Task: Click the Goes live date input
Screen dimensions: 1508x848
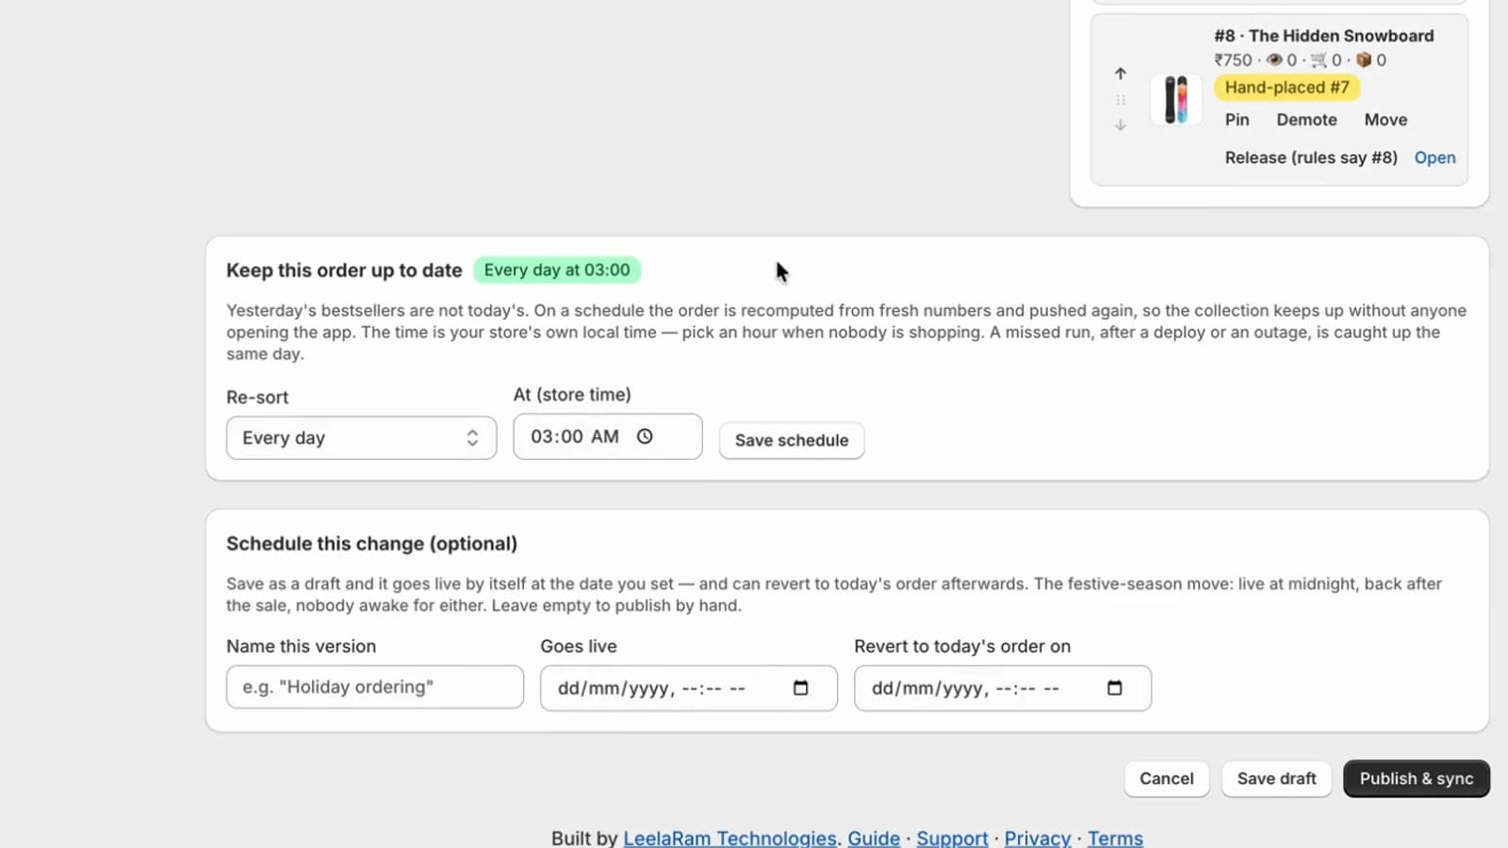Action: click(688, 688)
